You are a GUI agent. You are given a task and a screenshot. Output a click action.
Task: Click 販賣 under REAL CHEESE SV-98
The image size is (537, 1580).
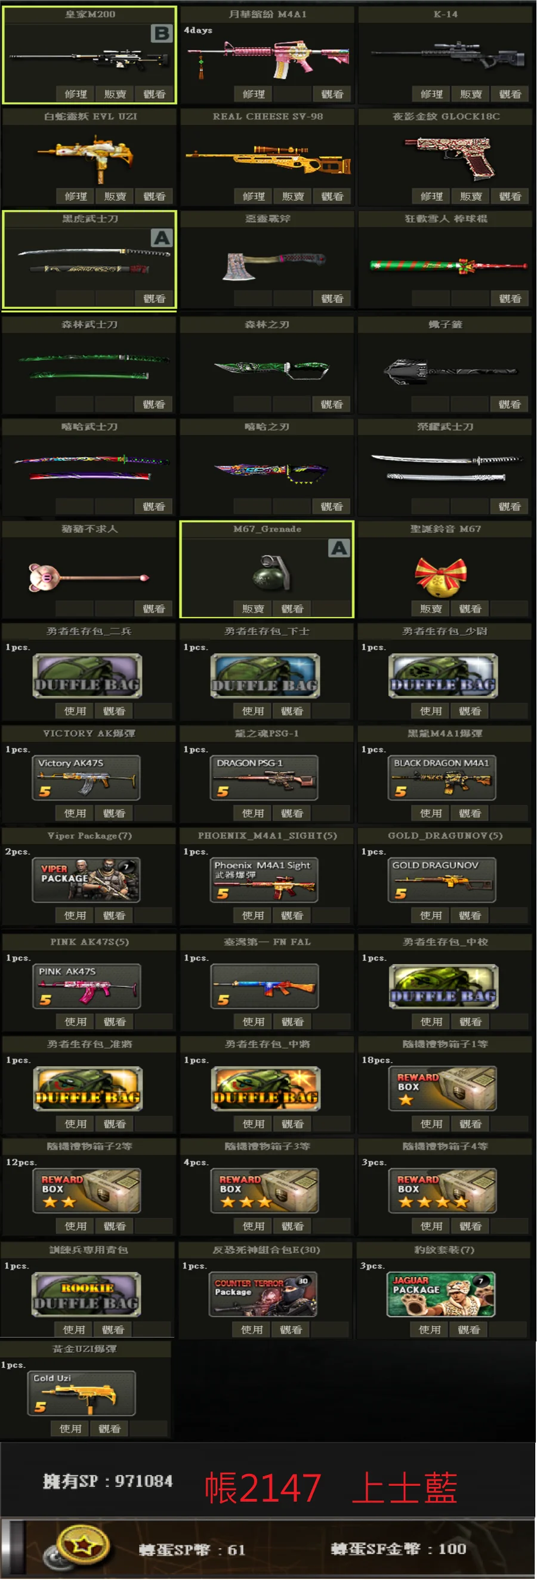coord(293,196)
